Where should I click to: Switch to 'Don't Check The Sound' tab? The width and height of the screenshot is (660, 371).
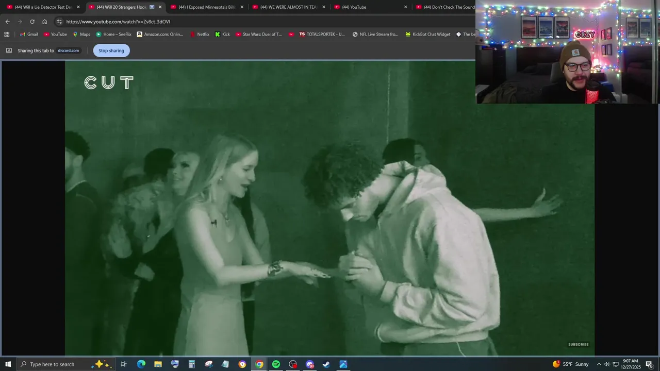tap(444, 7)
